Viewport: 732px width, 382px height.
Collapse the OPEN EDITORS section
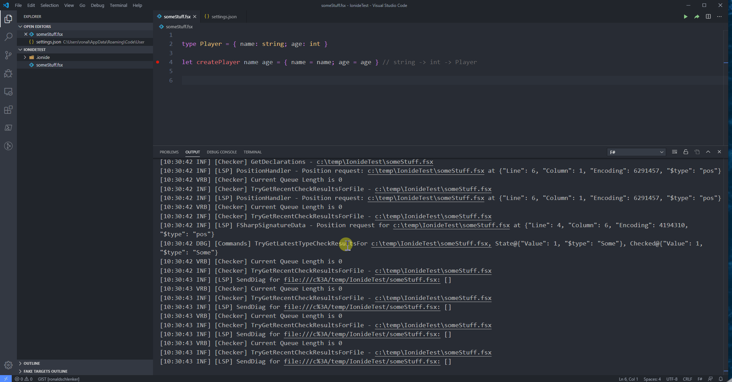(x=20, y=26)
